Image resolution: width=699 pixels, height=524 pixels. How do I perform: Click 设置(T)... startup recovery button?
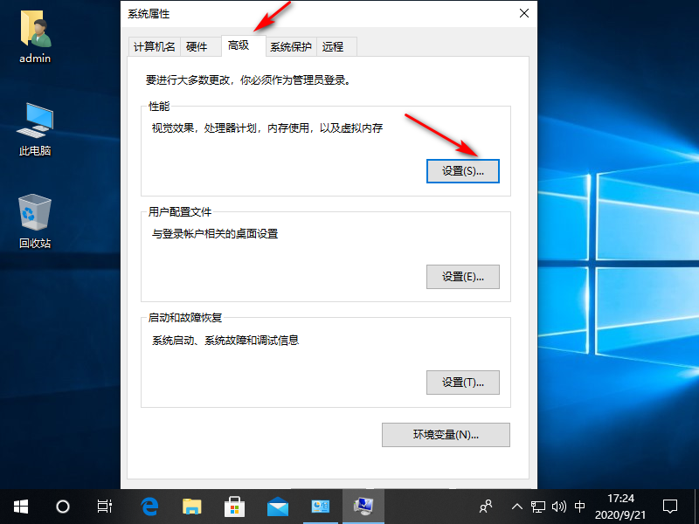[463, 383]
